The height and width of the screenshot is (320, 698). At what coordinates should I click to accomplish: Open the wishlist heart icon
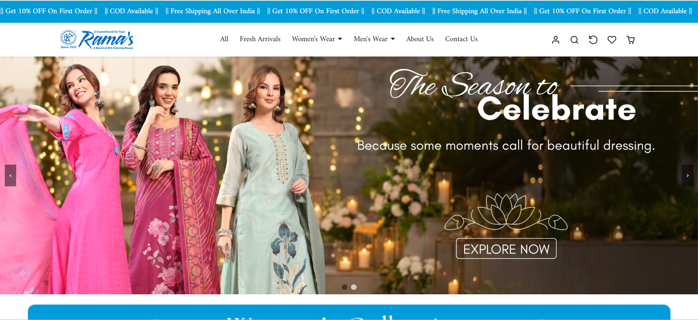[x=612, y=40]
